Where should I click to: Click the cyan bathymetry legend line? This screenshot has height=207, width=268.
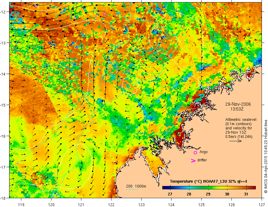tap(132, 189)
